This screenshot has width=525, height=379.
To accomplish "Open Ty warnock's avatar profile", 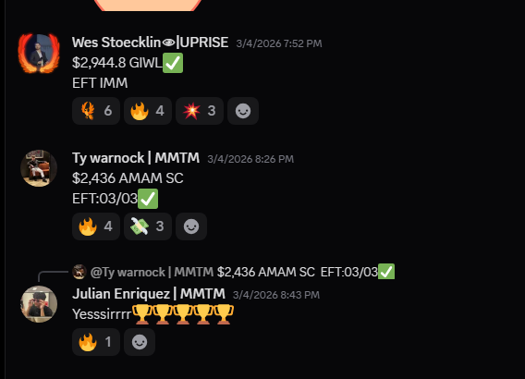I will click(39, 168).
